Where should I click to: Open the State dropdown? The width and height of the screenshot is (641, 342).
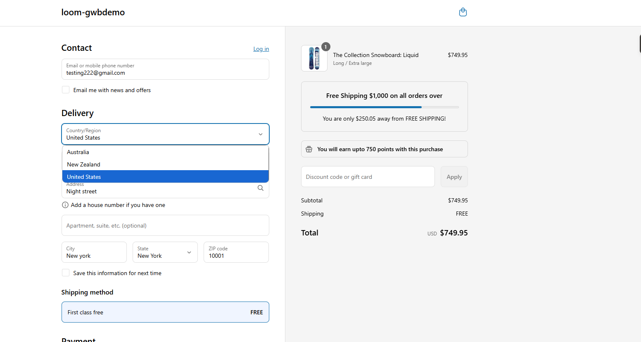pyautogui.click(x=165, y=252)
